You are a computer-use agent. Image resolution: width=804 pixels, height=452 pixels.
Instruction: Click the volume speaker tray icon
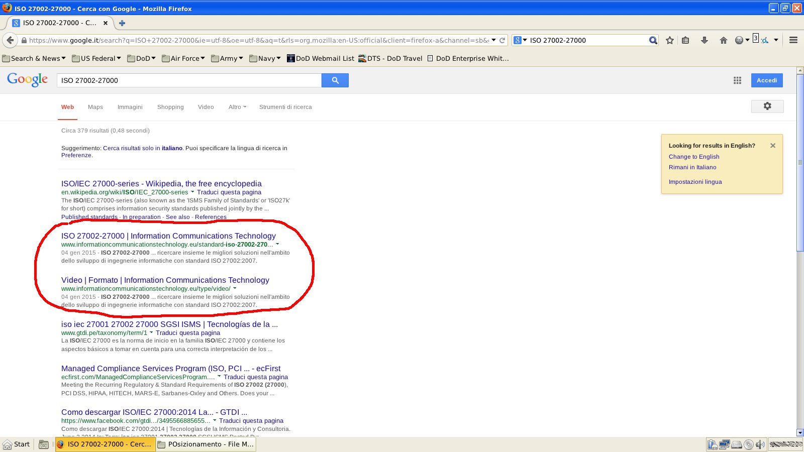pyautogui.click(x=760, y=444)
